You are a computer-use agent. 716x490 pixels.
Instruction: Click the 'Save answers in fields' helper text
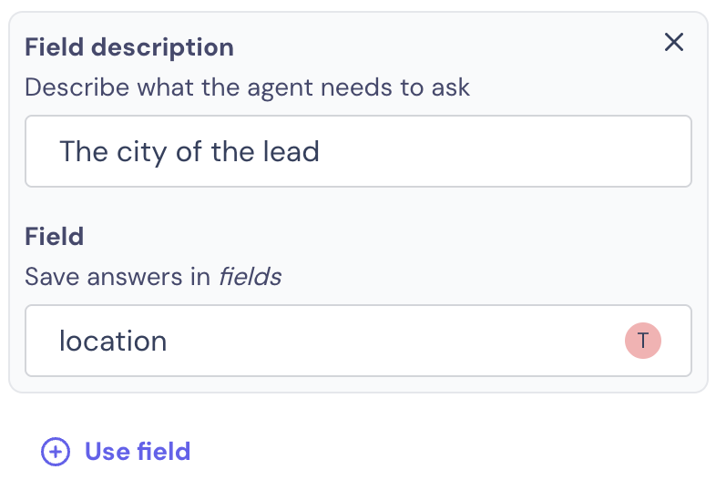[153, 277]
